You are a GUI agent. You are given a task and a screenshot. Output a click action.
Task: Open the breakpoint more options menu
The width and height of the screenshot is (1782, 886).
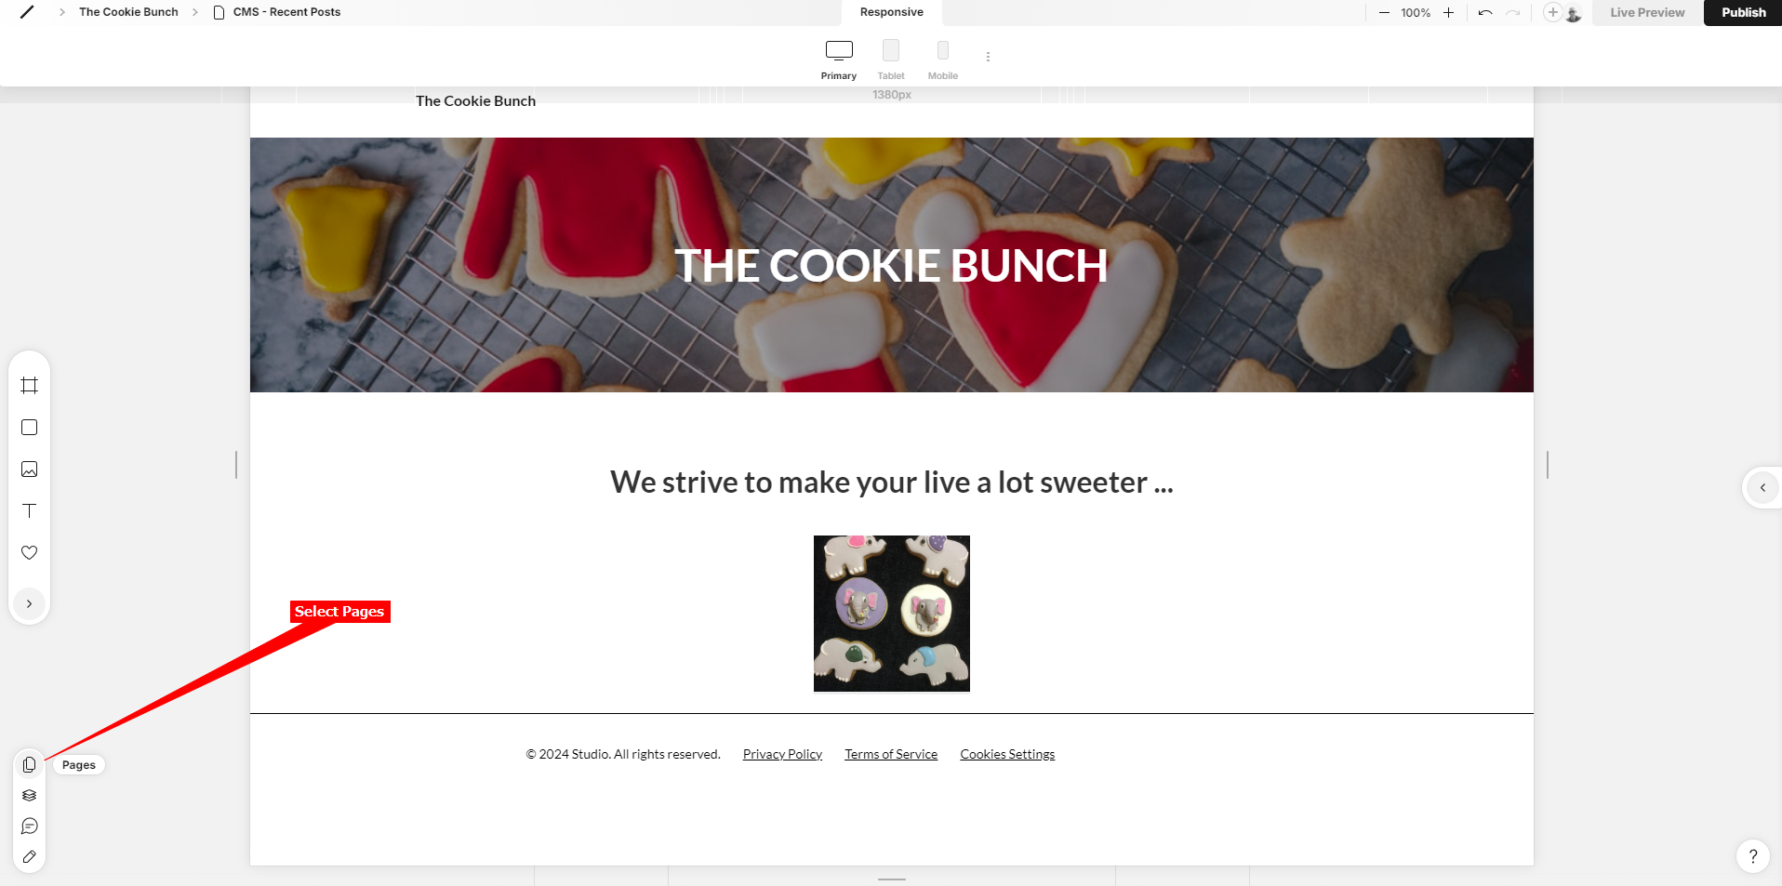[988, 57]
